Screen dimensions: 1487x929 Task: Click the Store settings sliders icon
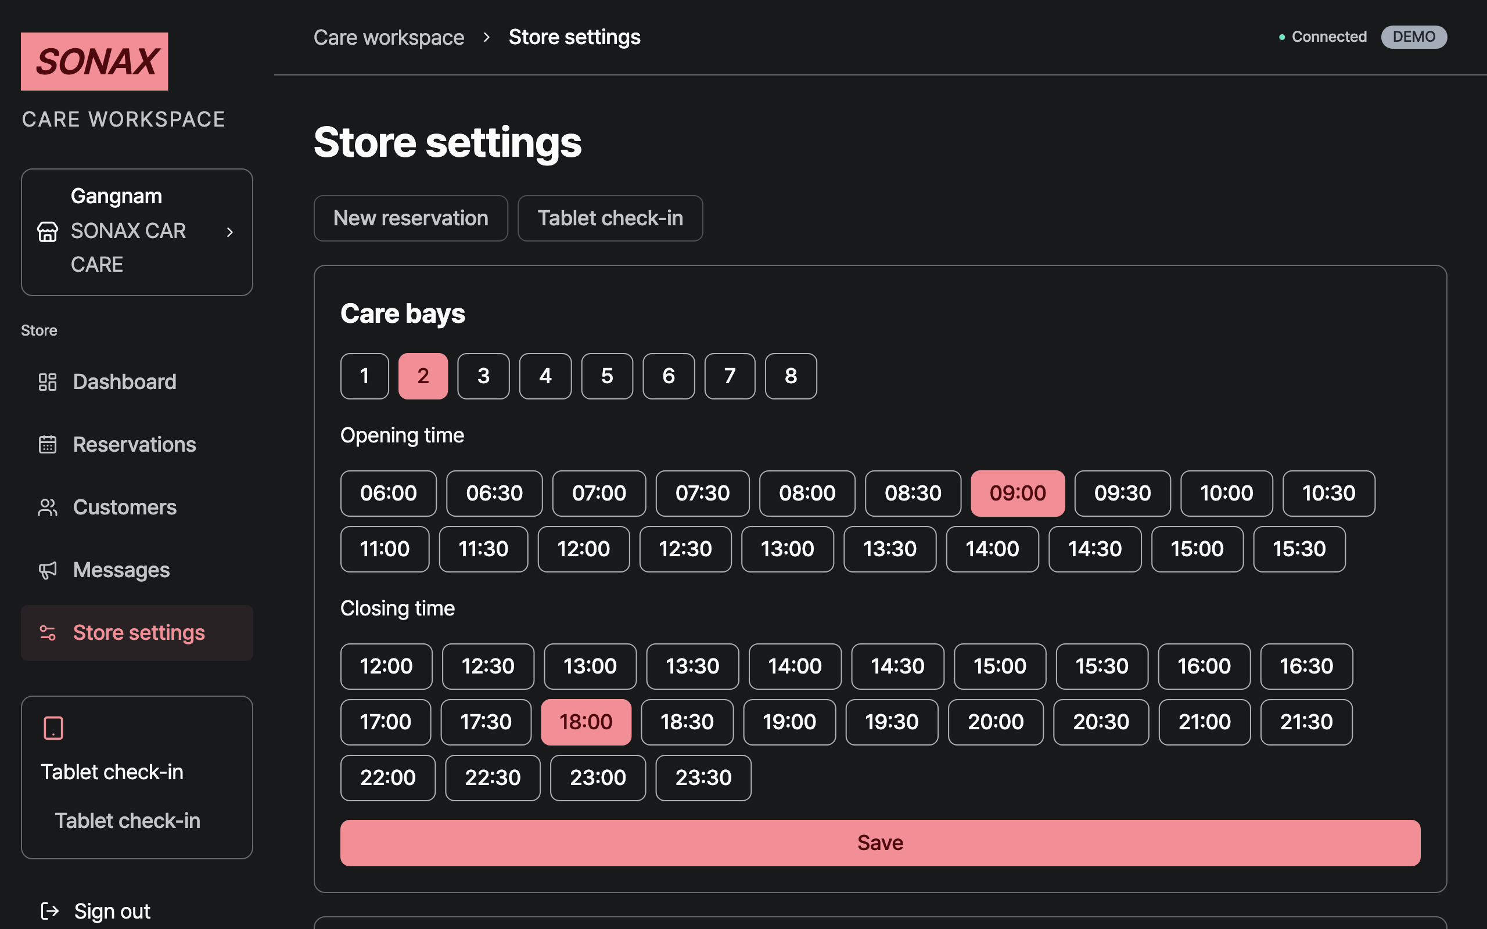47,632
